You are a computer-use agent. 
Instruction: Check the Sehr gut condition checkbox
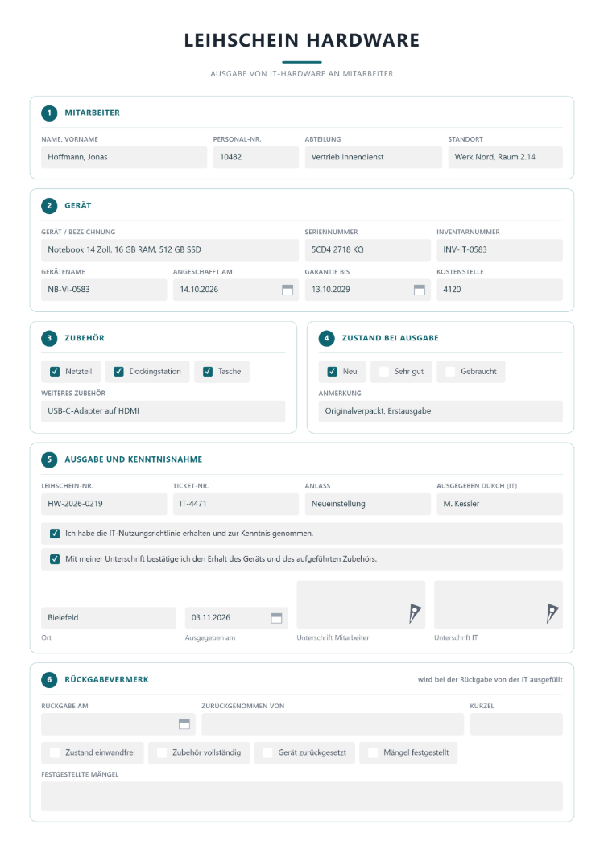[384, 372]
